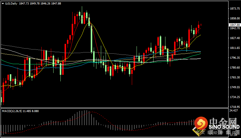This screenshot has width=241, height=138.
Task: Click the 1749.55 price axis label
Action: tap(235, 87)
